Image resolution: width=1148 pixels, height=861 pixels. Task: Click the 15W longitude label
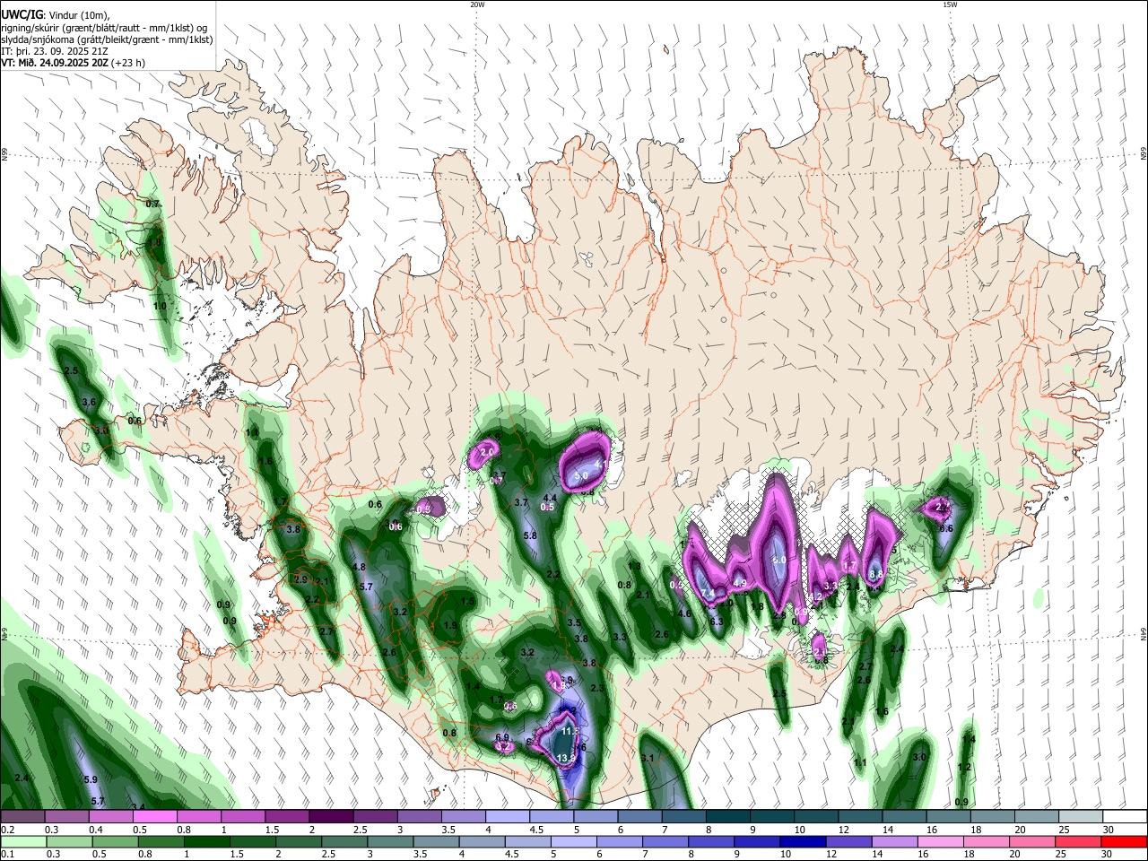pyautogui.click(x=950, y=4)
